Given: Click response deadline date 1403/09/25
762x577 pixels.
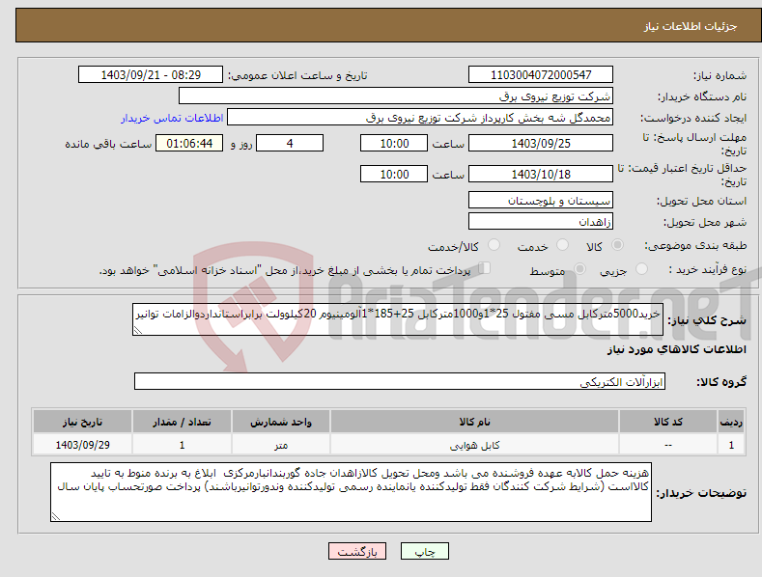Looking at the screenshot, I should click(x=541, y=143).
